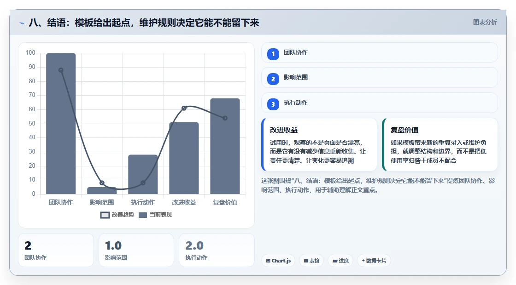This screenshot has width=516, height=285.
Task: Select the 表格 tag
Action: point(311,261)
